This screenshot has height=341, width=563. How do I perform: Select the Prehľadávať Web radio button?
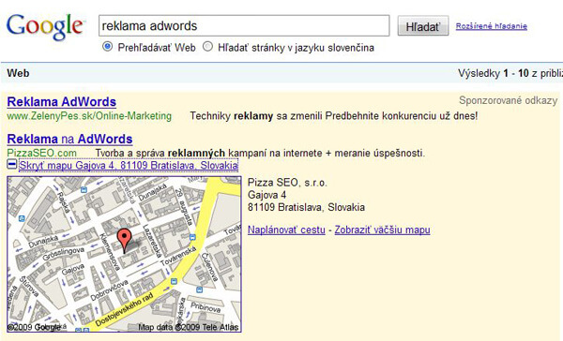pyautogui.click(x=107, y=47)
